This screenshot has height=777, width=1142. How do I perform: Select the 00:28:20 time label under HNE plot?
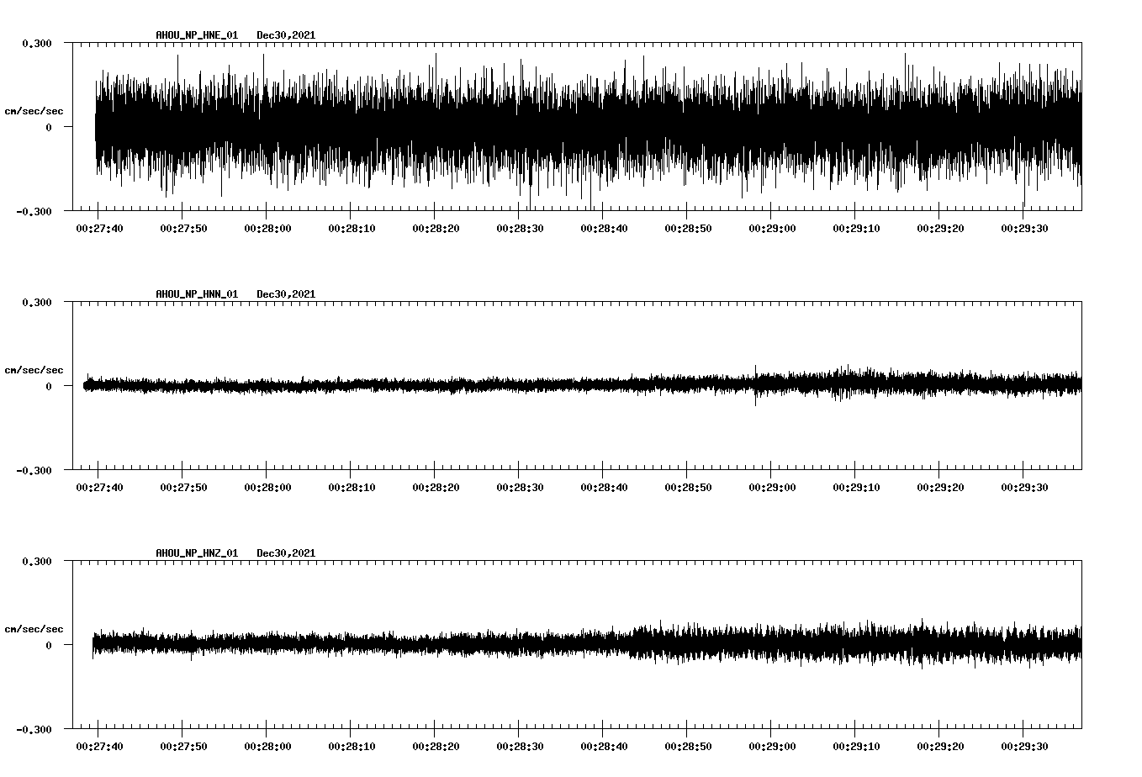[x=436, y=228]
